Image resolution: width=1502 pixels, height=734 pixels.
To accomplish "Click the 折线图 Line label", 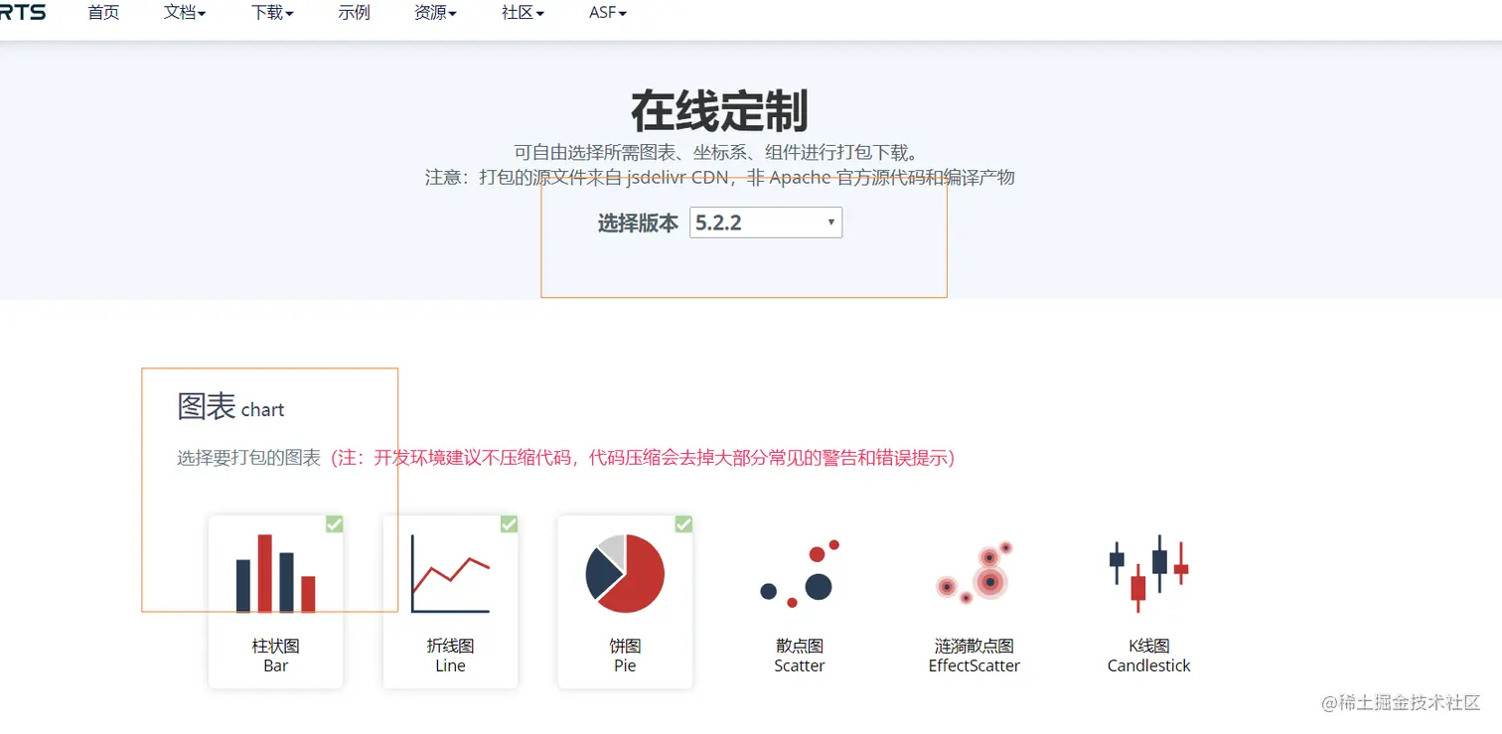I will (450, 656).
